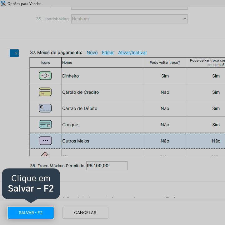Open the Handshaking dropdown

pos(129,19)
